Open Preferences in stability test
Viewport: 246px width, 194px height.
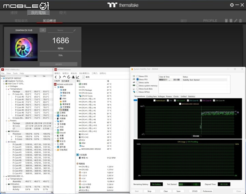click(207, 191)
